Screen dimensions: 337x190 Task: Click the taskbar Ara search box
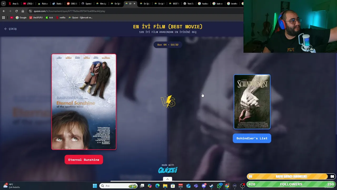point(118,186)
